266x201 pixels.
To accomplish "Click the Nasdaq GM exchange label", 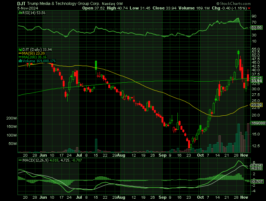I will click(112, 4).
